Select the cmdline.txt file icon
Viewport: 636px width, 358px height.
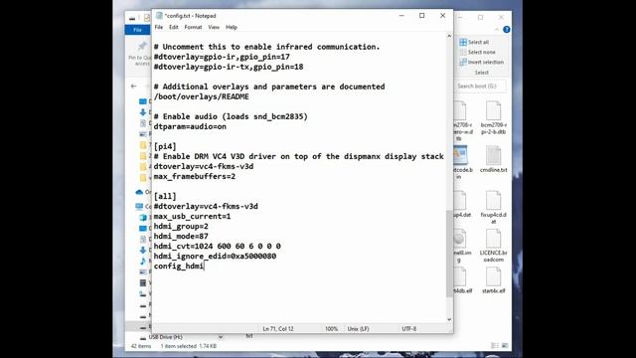493,159
